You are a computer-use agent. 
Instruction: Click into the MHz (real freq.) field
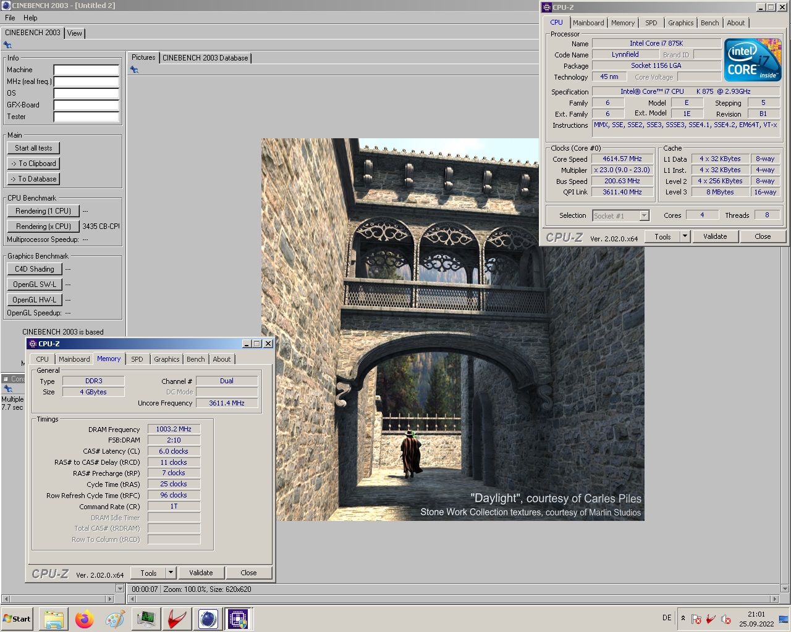pos(86,81)
